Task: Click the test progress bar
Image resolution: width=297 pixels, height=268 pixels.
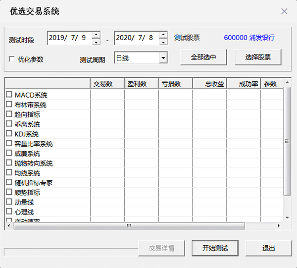Action: (x=71, y=252)
